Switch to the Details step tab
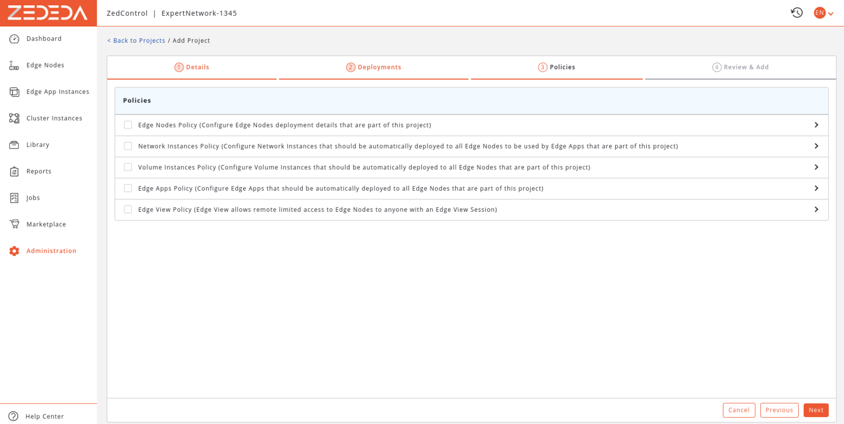The width and height of the screenshot is (844, 424). [192, 67]
